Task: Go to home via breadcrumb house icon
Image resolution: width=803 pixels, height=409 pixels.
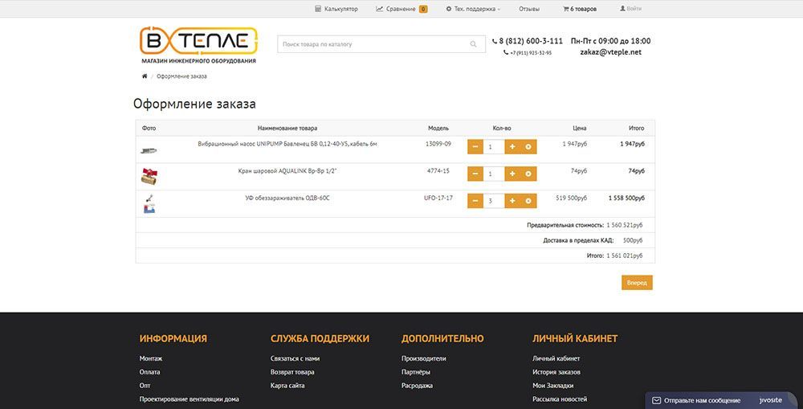Action: tap(145, 76)
